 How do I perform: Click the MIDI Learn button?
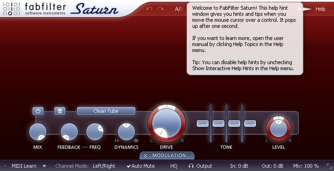pyautogui.click(x=24, y=166)
